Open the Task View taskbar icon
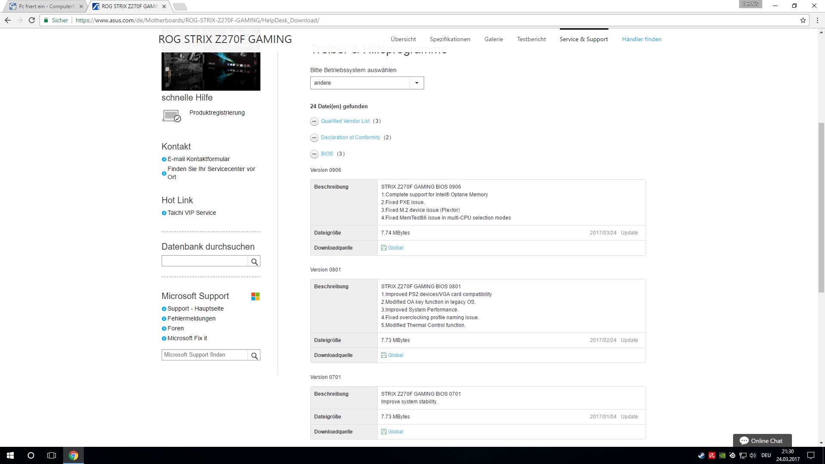 (52, 455)
